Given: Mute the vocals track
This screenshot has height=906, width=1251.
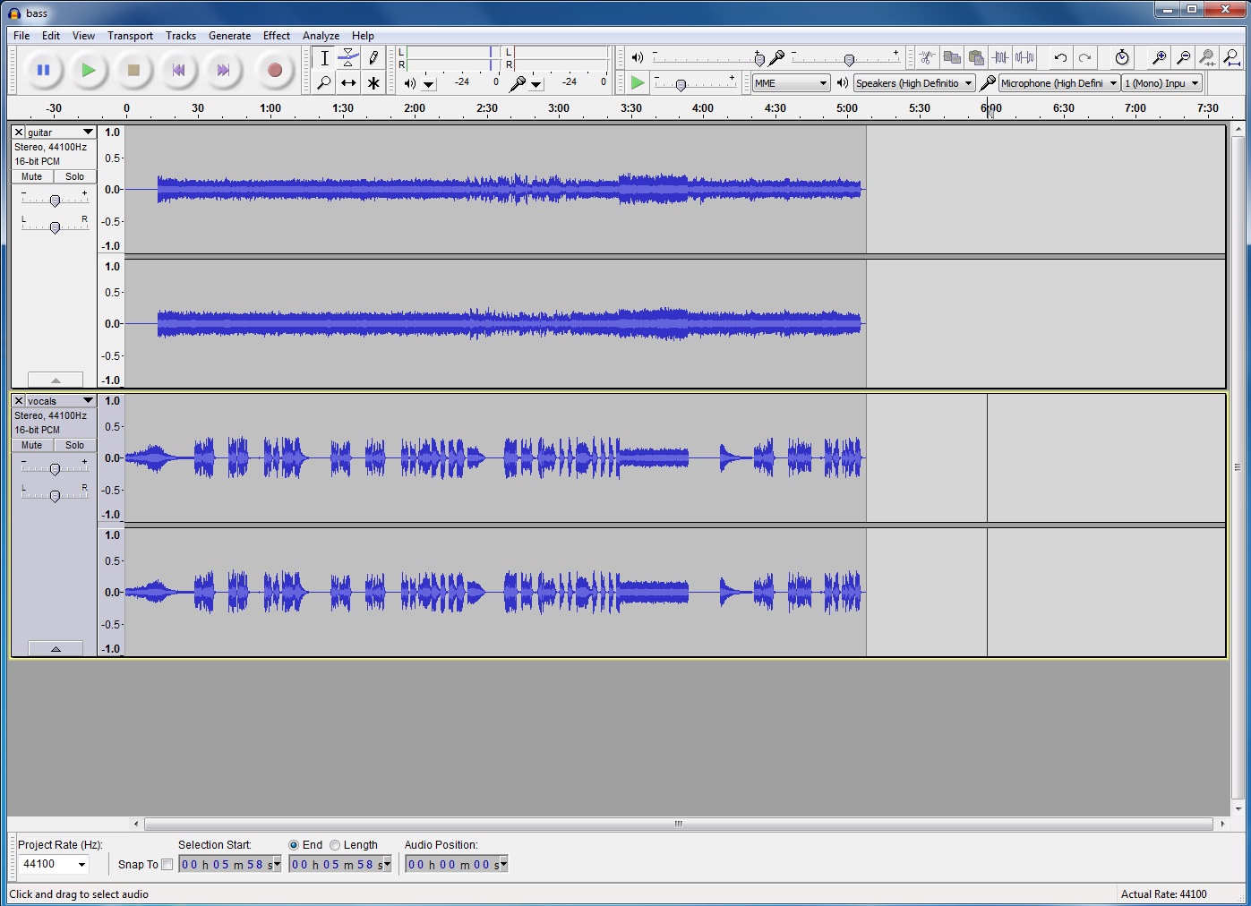Looking at the screenshot, I should (x=32, y=446).
